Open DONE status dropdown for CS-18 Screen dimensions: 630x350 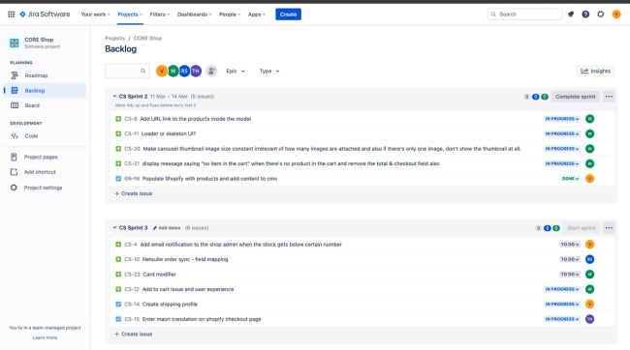click(571, 179)
